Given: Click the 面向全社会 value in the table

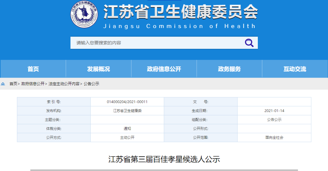Looking at the screenshot, I should pyautogui.click(x=274, y=138).
